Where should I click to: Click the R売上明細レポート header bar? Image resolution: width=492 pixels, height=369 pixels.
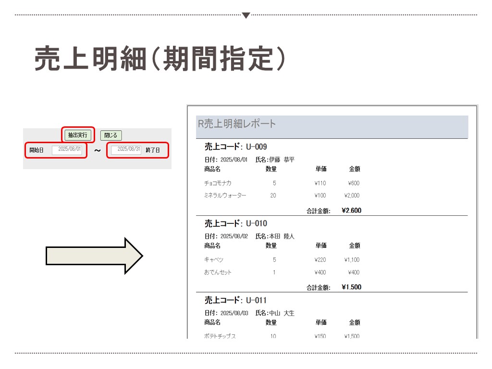point(332,126)
